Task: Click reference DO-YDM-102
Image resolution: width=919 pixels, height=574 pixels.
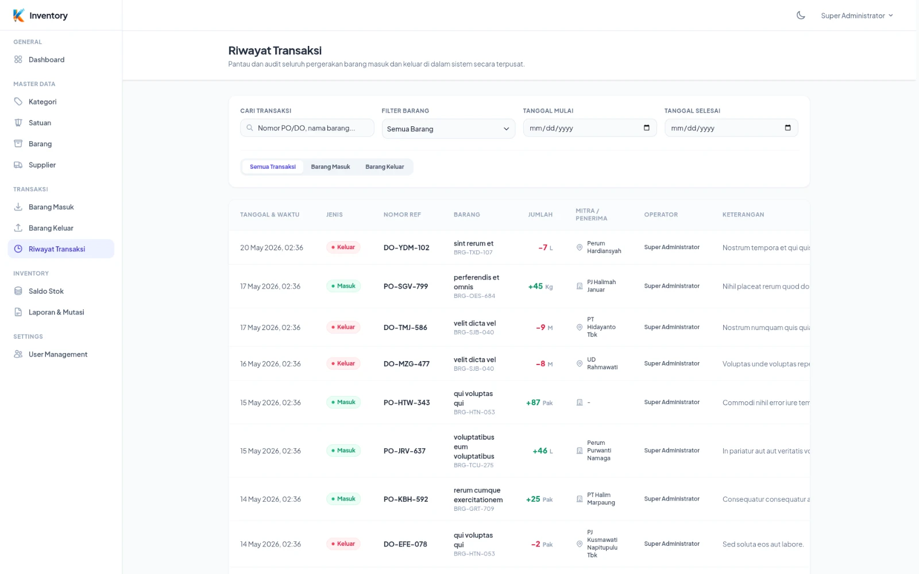Action: point(407,248)
